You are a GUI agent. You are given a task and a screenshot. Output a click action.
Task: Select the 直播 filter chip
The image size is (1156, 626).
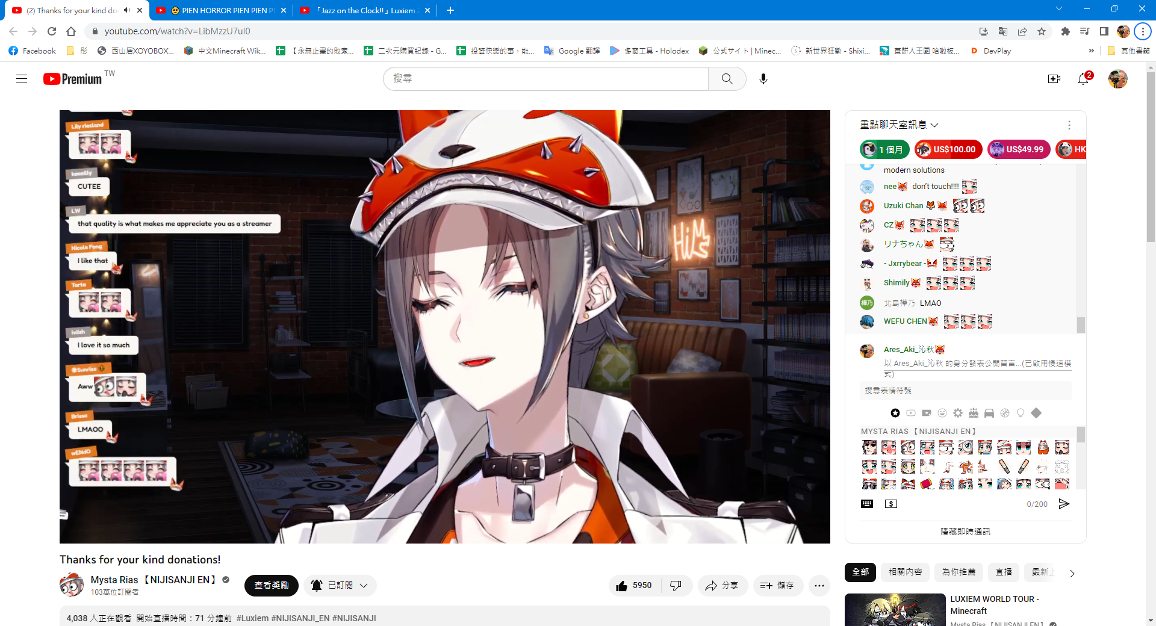pyautogui.click(x=1004, y=572)
